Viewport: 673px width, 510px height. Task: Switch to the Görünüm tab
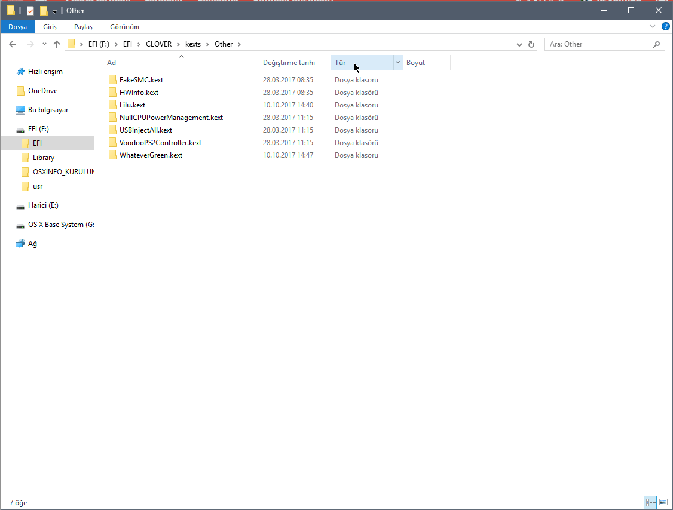click(124, 27)
